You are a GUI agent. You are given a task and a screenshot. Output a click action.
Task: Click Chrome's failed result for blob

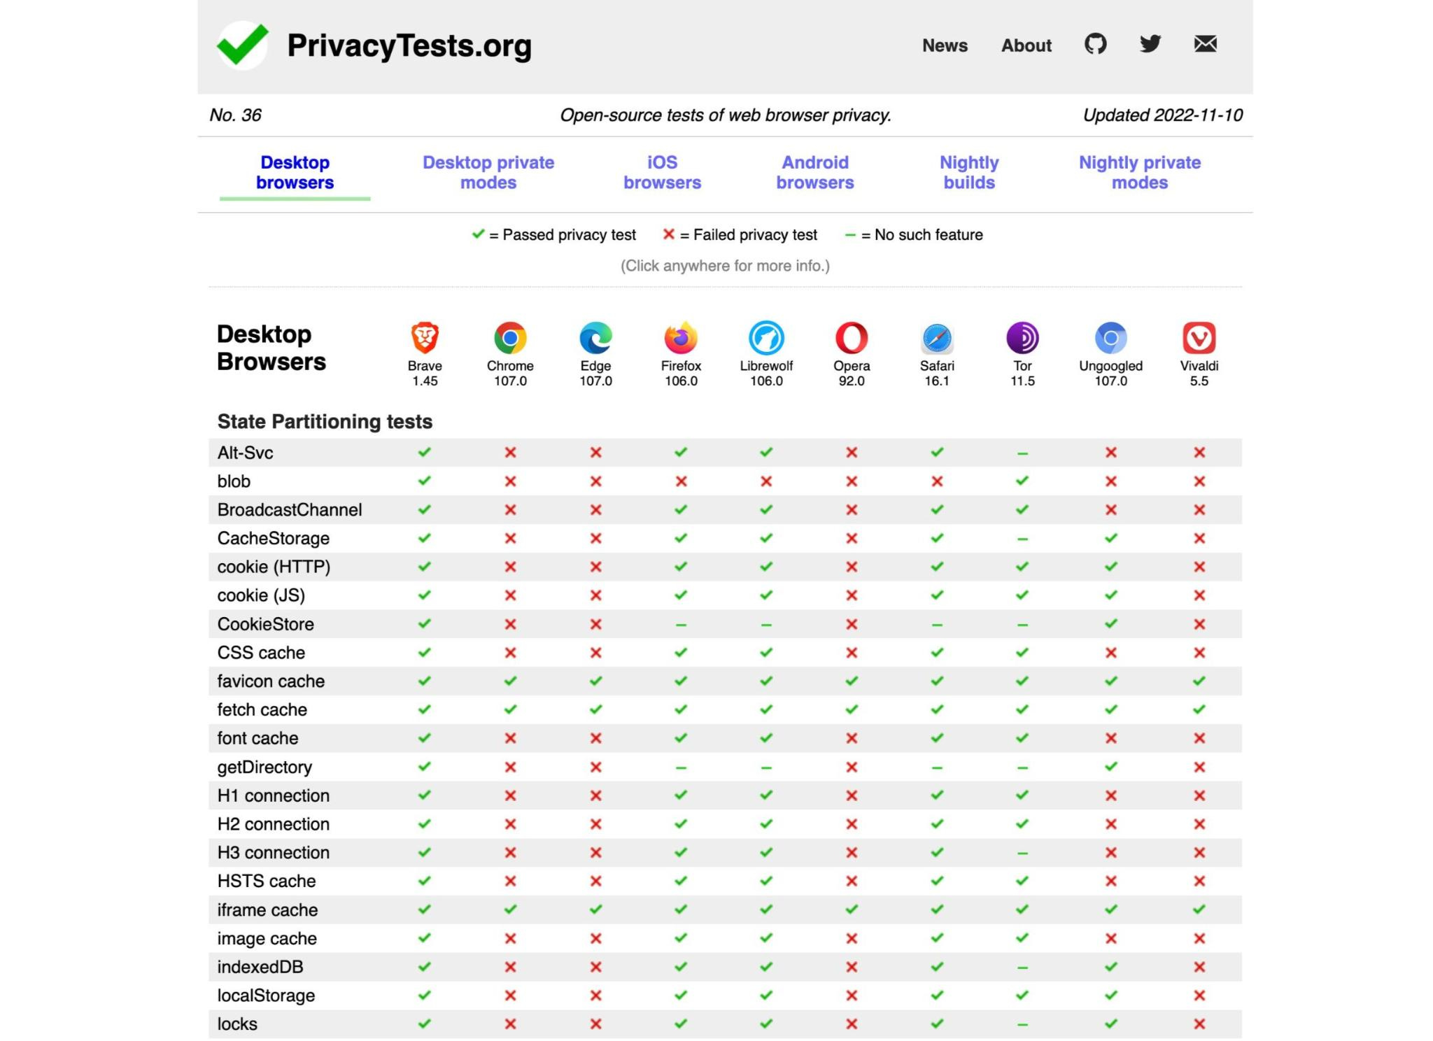(510, 481)
